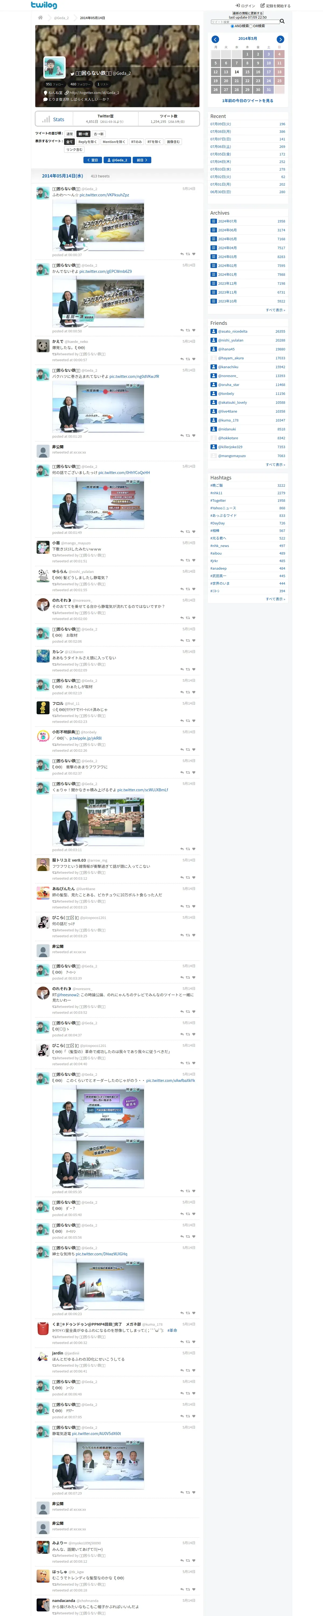Screen dimensions: 323x1616
Task: Open image of tweet posted 00:01:20
Action: 98,406
